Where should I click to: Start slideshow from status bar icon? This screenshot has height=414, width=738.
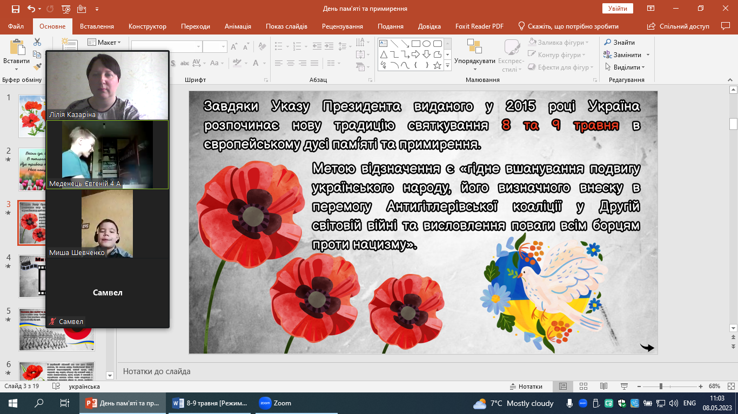pos(624,387)
